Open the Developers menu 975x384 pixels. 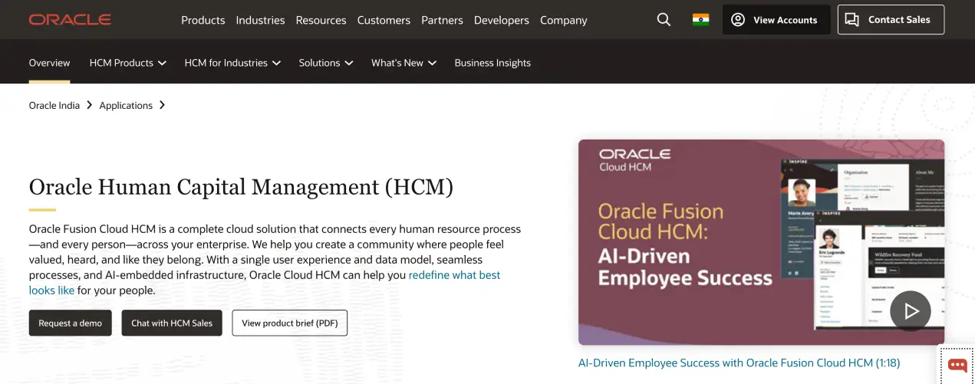[502, 20]
